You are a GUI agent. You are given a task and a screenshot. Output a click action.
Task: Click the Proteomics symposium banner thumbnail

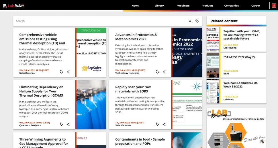coord(187,52)
